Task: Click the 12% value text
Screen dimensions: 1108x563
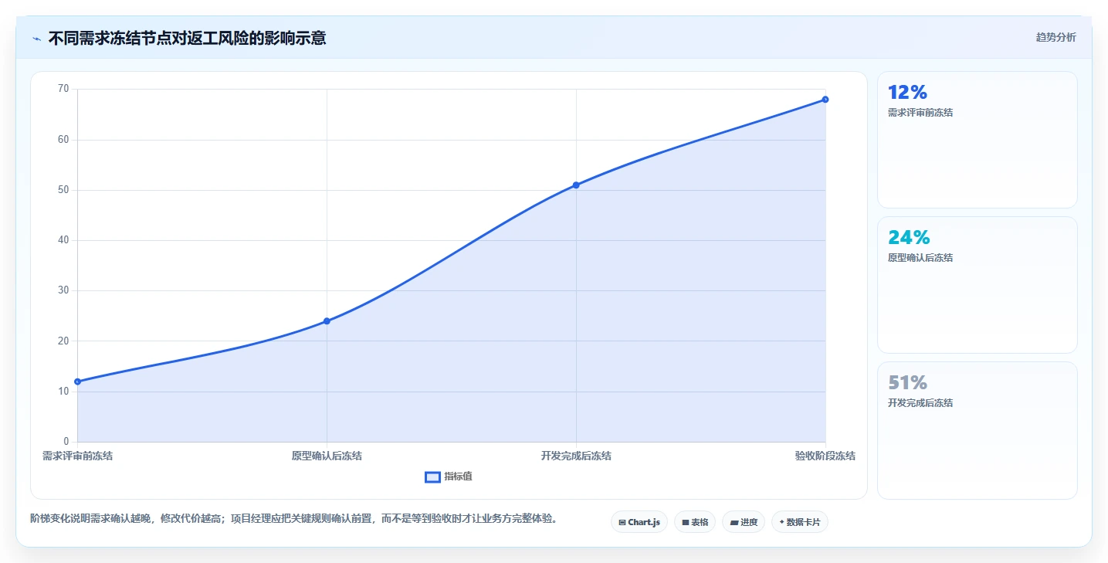Action: tap(907, 93)
